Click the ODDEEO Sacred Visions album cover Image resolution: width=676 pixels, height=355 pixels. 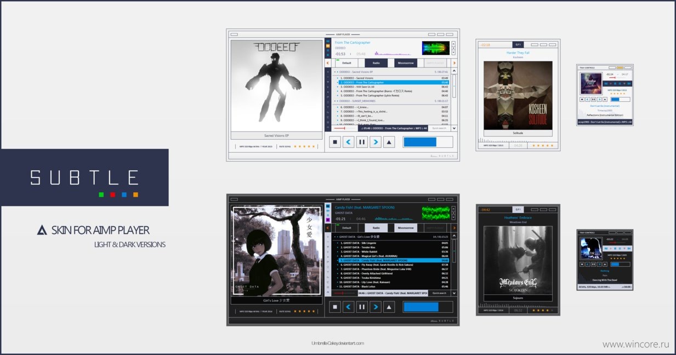pos(276,85)
